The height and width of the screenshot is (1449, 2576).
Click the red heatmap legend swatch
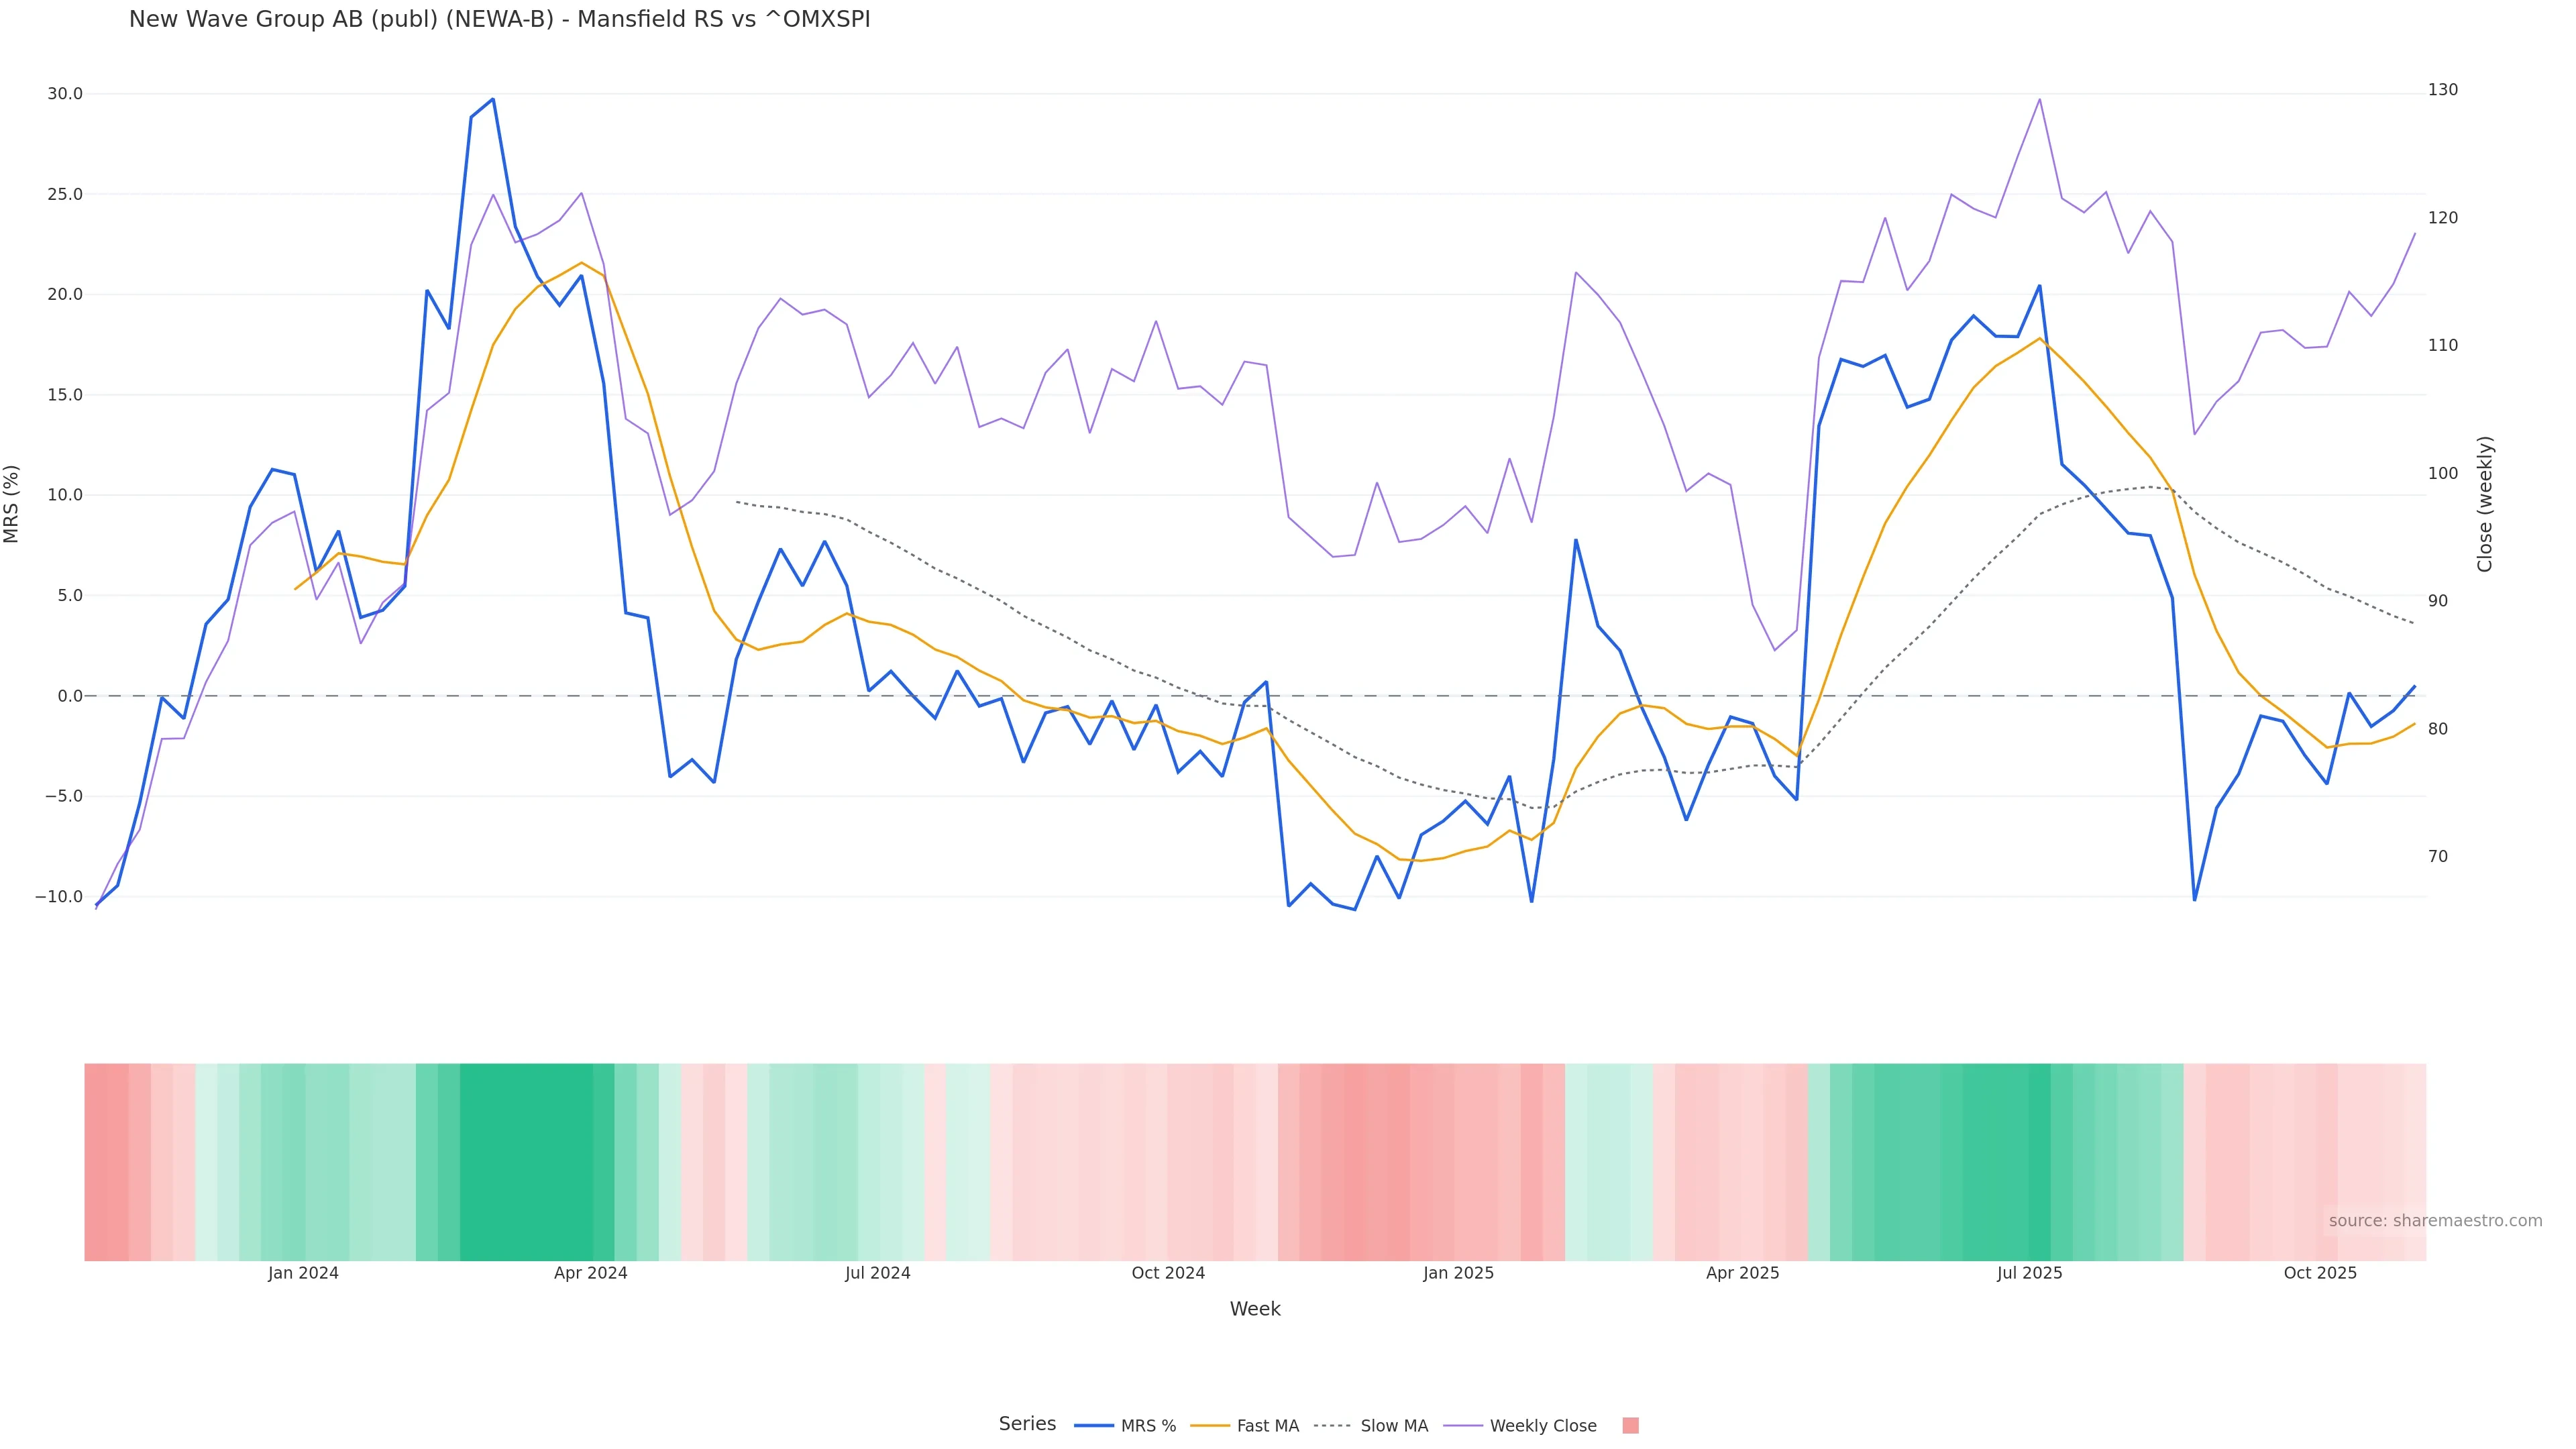1630,1426
